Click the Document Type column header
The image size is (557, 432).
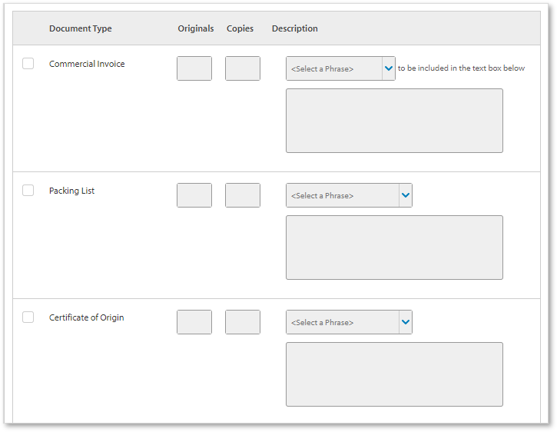click(x=81, y=28)
